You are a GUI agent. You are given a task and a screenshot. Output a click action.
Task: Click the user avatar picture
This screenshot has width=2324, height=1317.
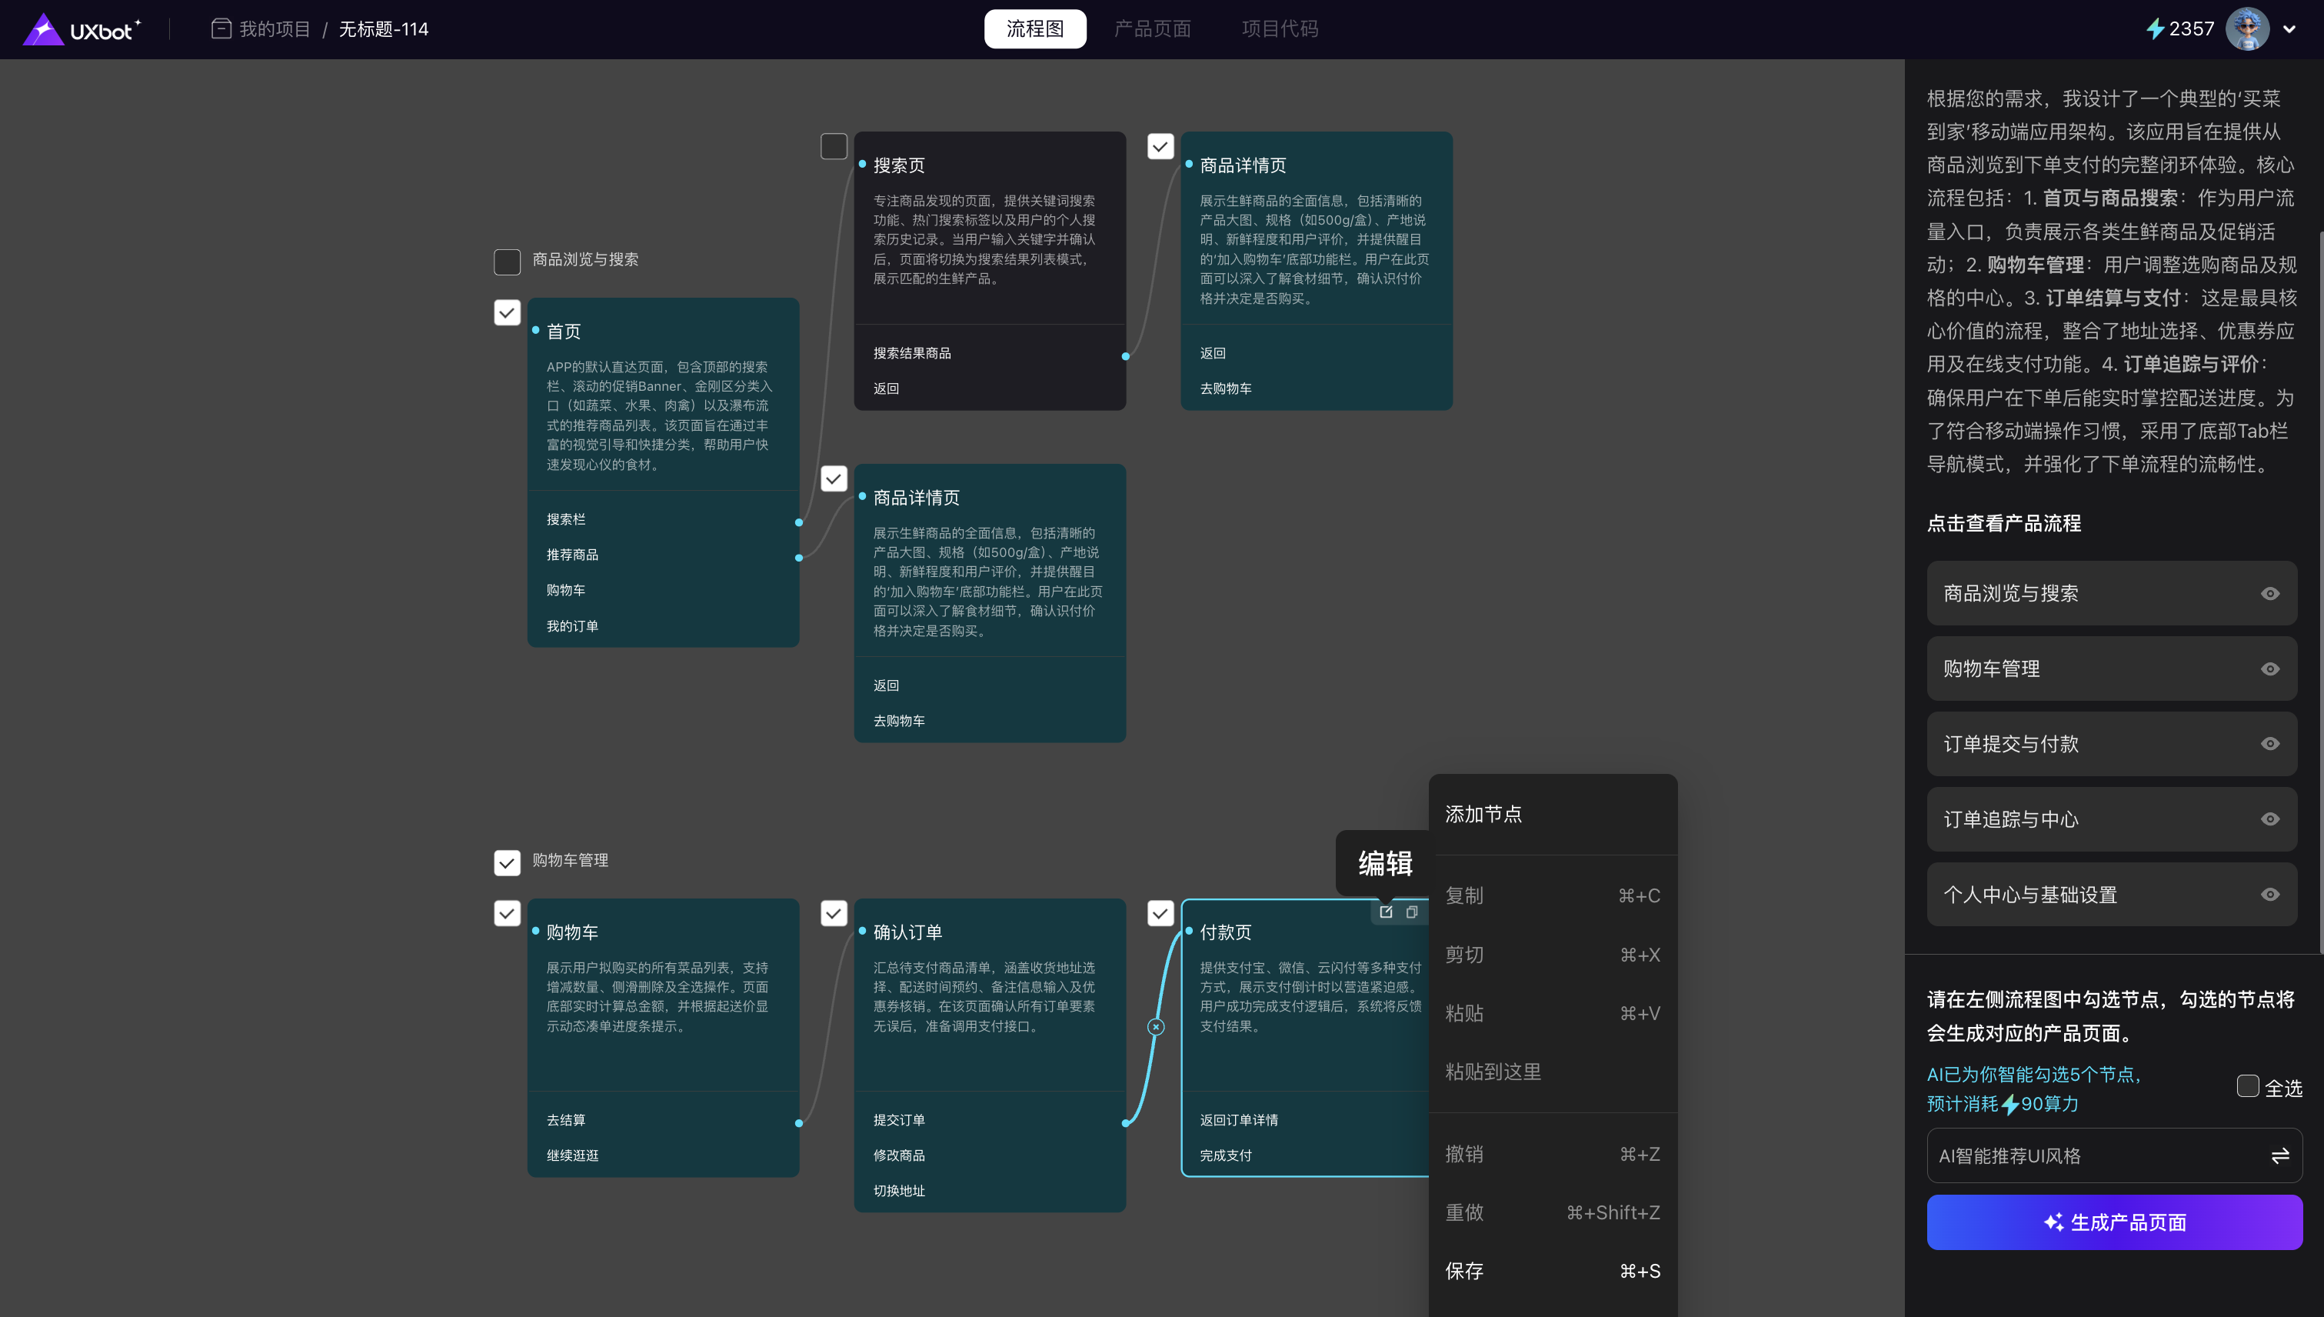[x=2247, y=29]
